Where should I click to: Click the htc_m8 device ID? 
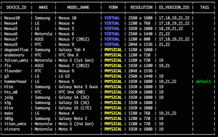click(11, 92)
